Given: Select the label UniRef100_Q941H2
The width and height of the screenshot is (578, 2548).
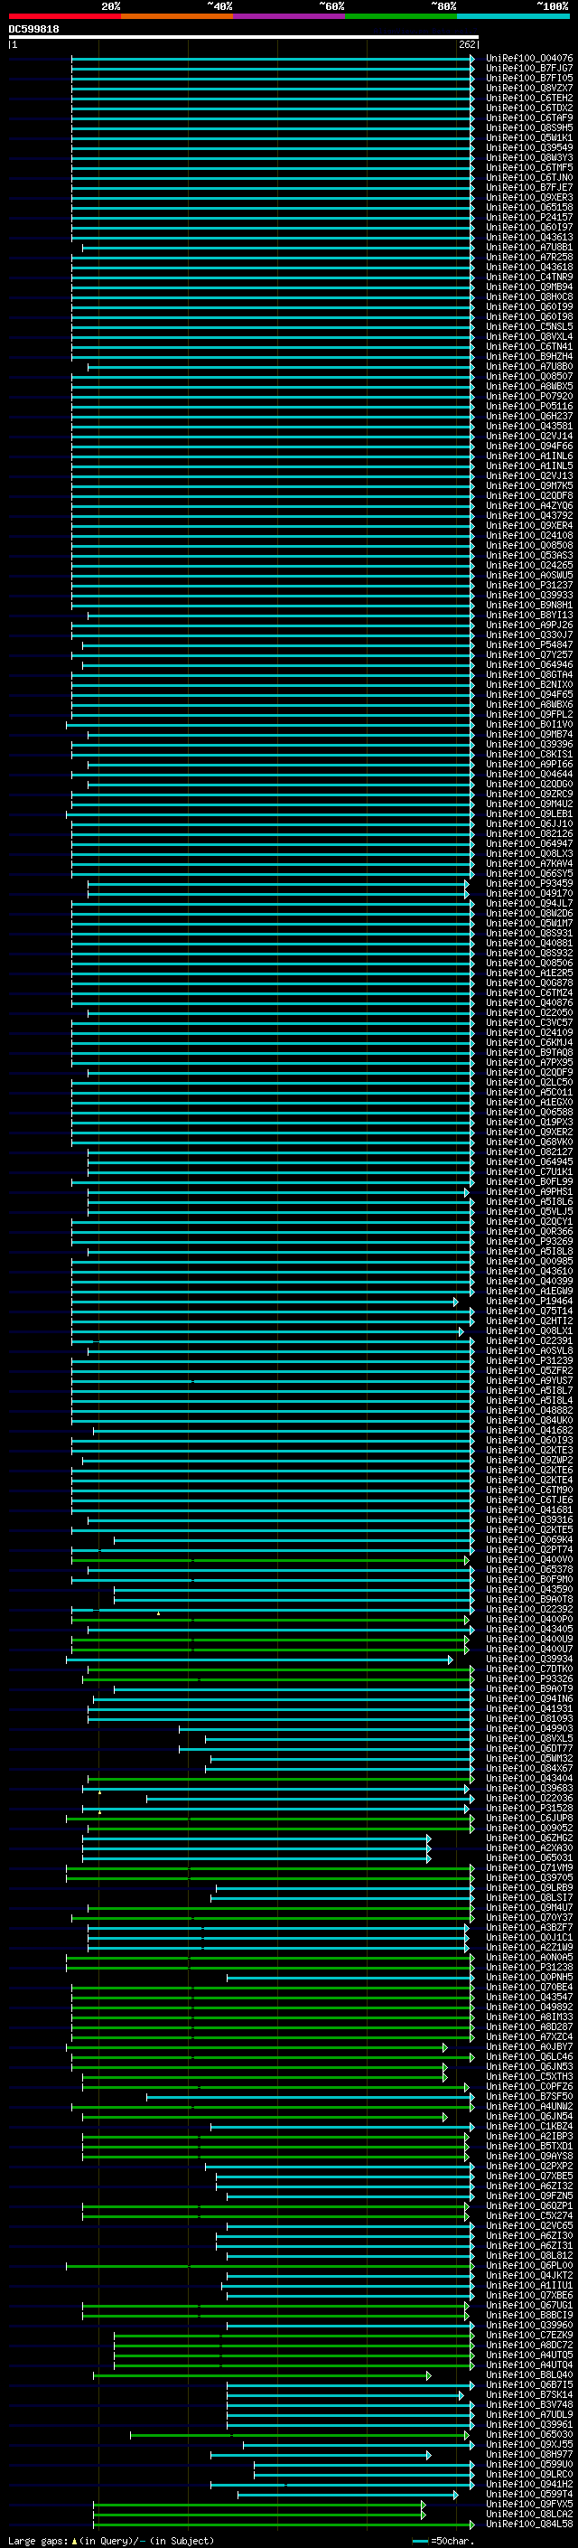Looking at the screenshot, I should [x=529, y=2484].
